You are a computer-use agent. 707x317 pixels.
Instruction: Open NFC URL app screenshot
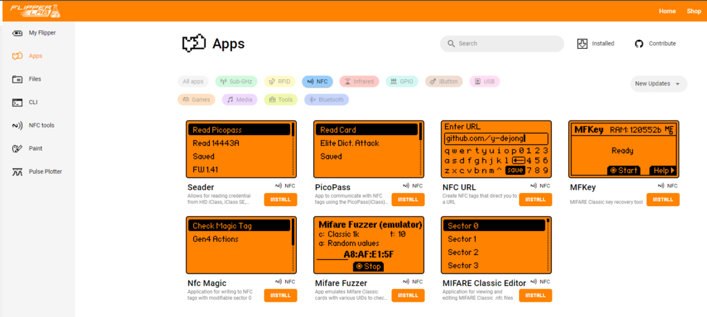496,150
